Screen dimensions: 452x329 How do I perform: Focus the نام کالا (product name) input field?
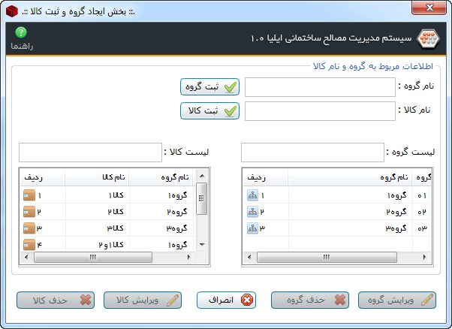pyautogui.click(x=319, y=112)
